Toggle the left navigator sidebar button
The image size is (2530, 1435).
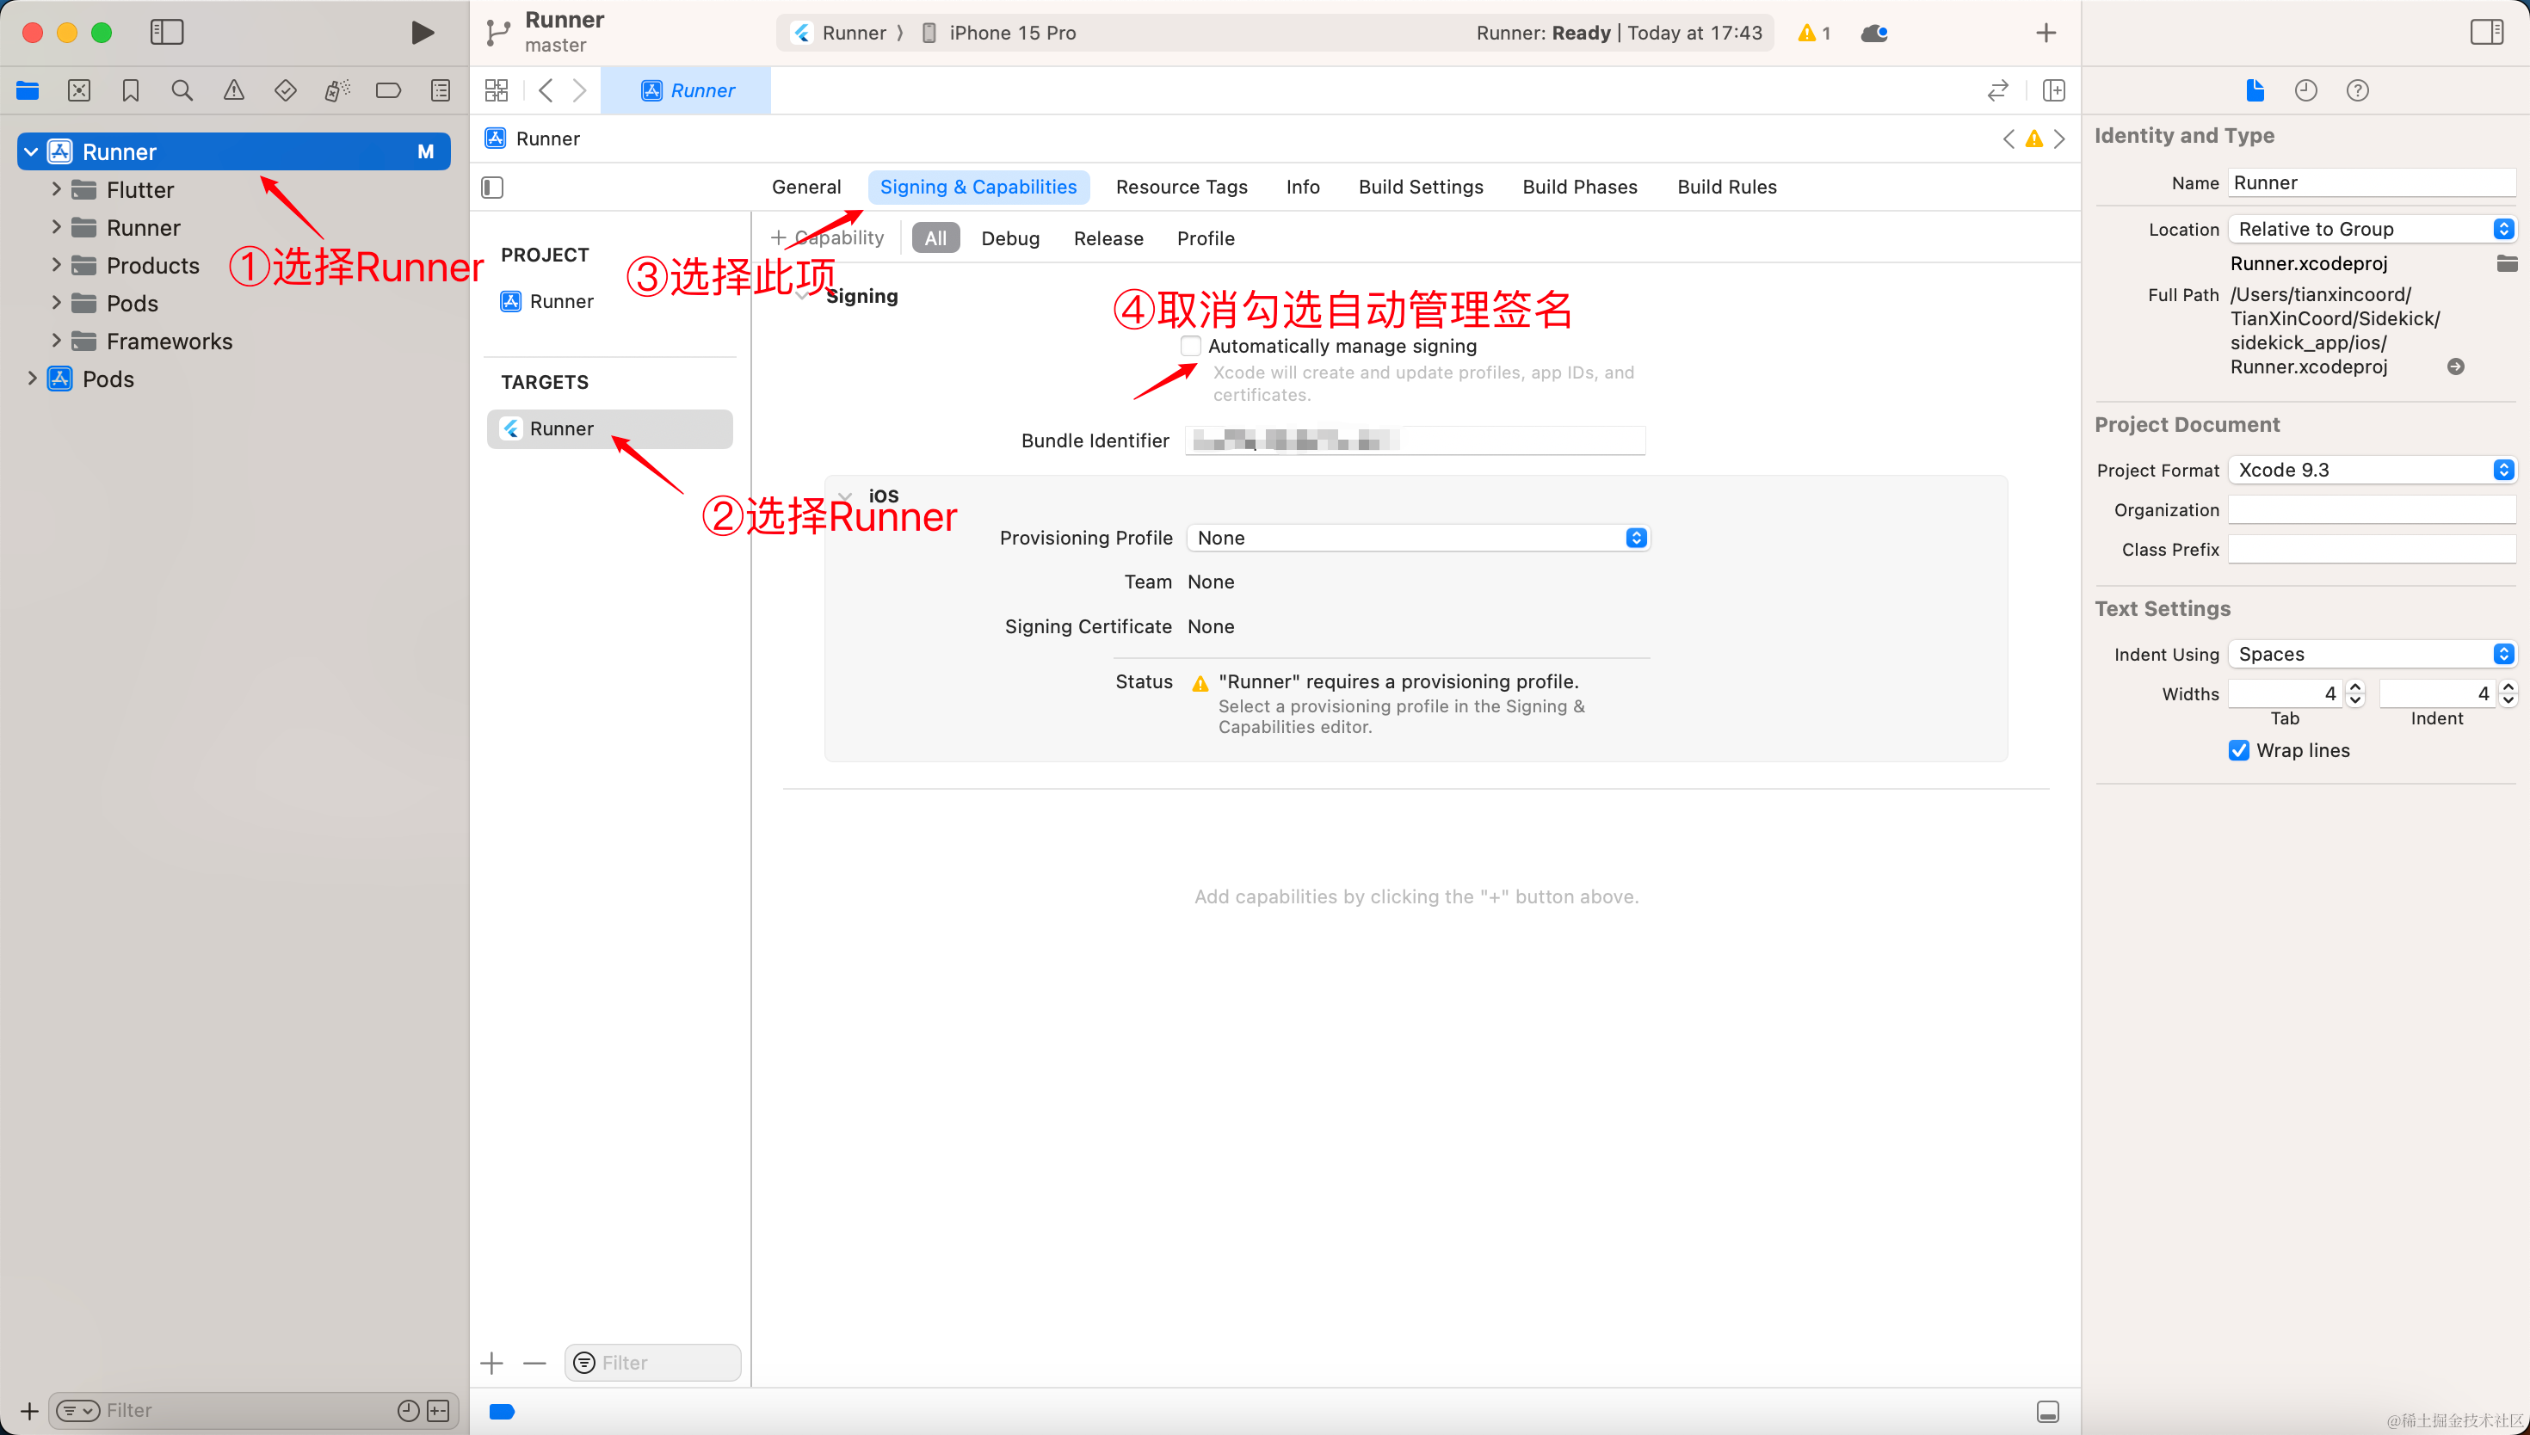tap(167, 33)
